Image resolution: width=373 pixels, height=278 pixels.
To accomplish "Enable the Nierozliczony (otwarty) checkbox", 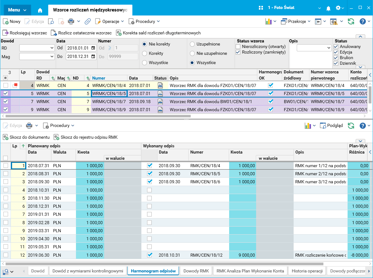I will point(238,46).
